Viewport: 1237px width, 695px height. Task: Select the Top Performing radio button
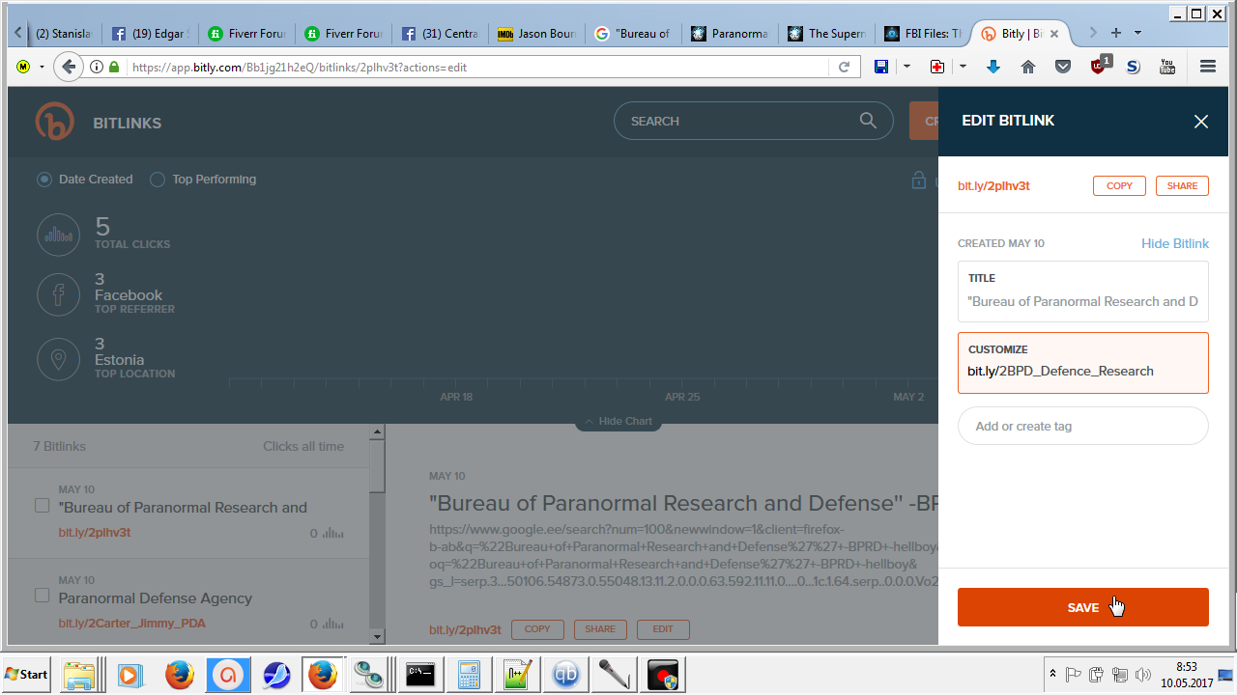(158, 180)
